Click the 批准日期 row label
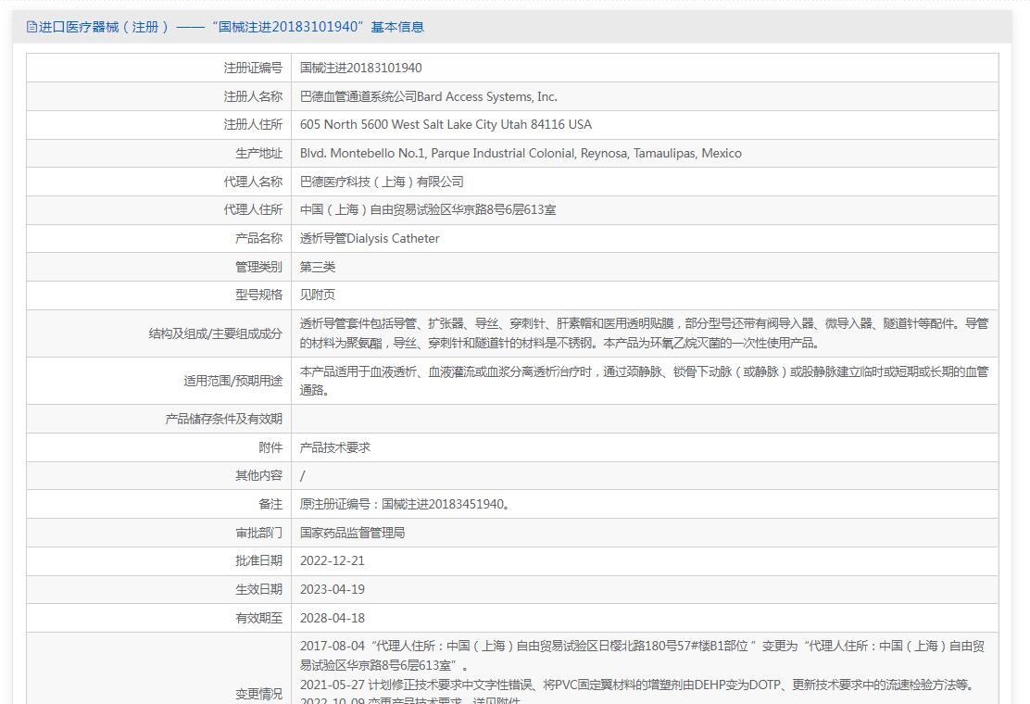The height and width of the screenshot is (704, 1030). pos(258,560)
